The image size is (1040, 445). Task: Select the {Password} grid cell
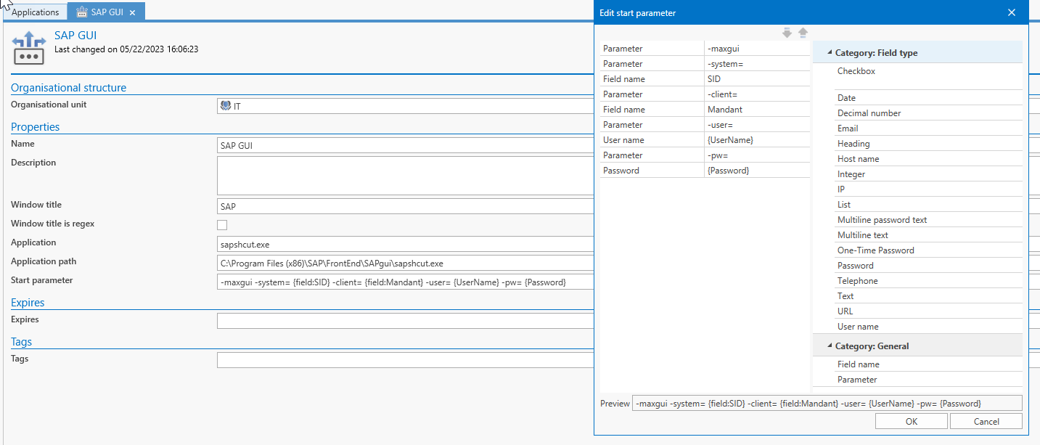pos(757,171)
